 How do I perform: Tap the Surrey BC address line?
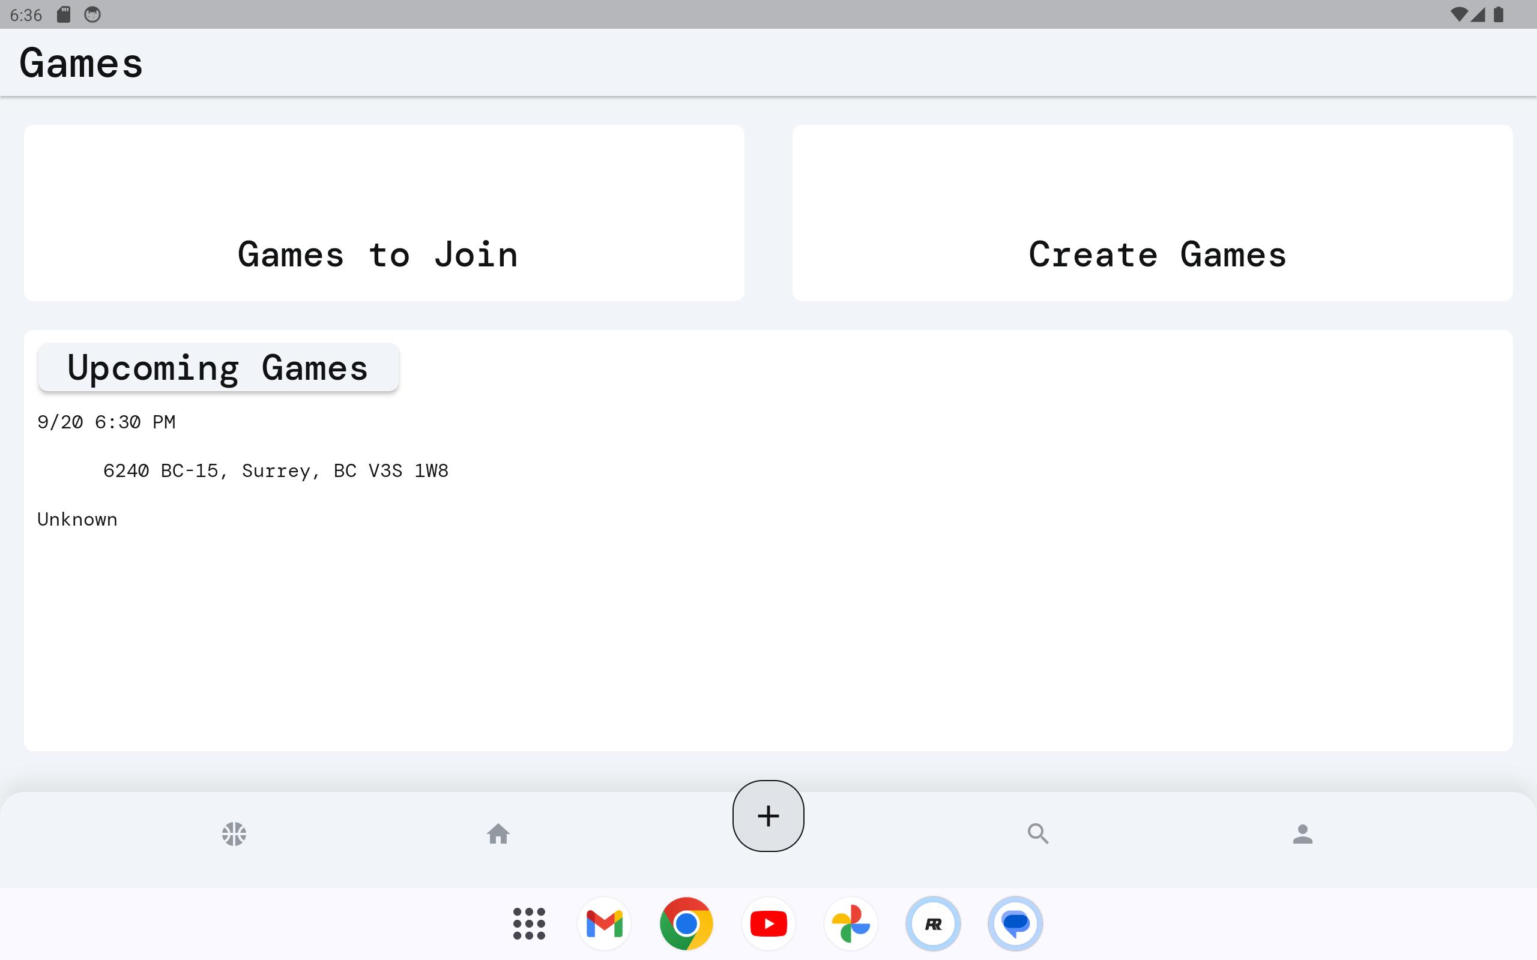point(275,470)
